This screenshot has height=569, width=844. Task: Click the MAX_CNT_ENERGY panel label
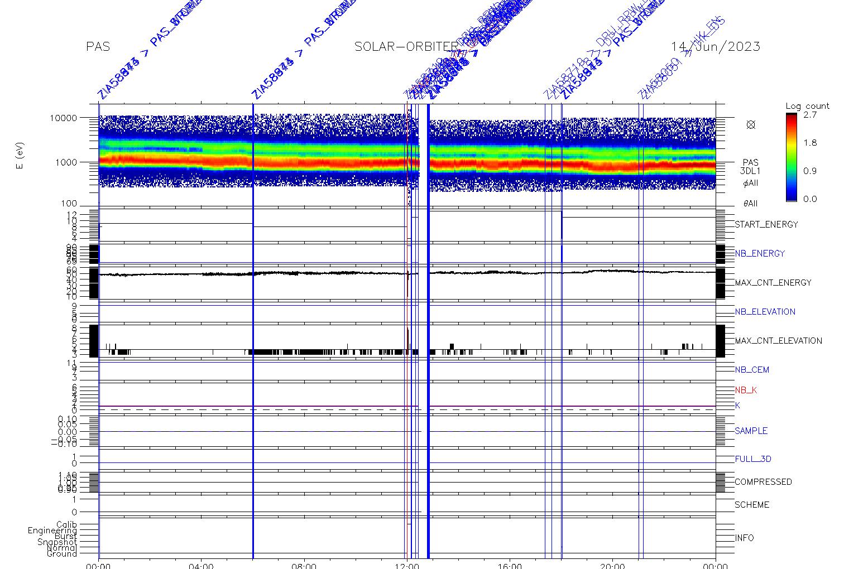773,282
